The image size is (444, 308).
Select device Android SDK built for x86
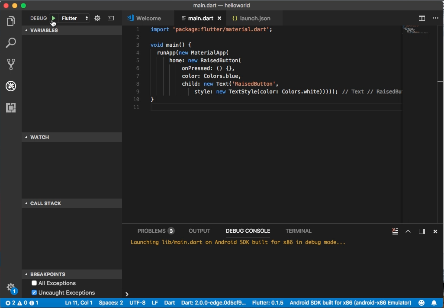350,303
